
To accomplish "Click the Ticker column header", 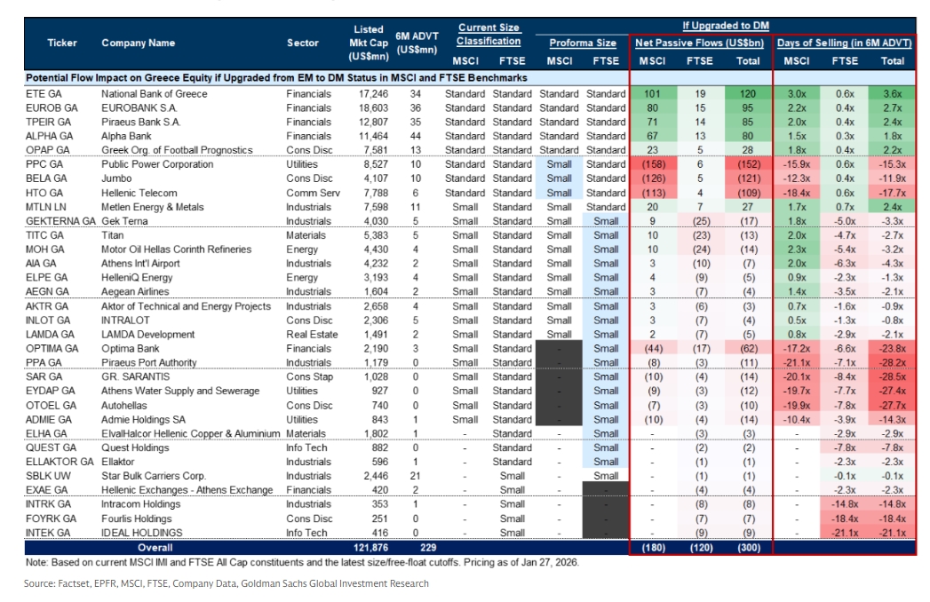I will pyautogui.click(x=61, y=43).
